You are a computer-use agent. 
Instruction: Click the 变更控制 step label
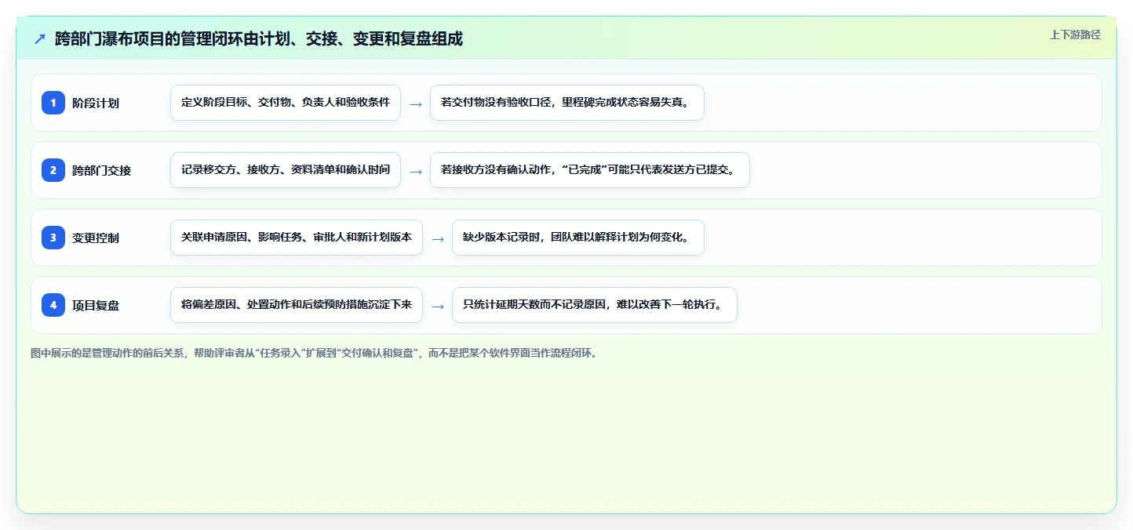point(96,238)
